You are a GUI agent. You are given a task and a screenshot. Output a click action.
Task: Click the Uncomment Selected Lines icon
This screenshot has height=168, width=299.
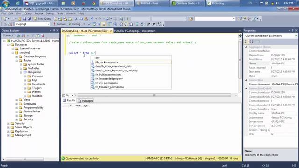[x=142, y=24]
